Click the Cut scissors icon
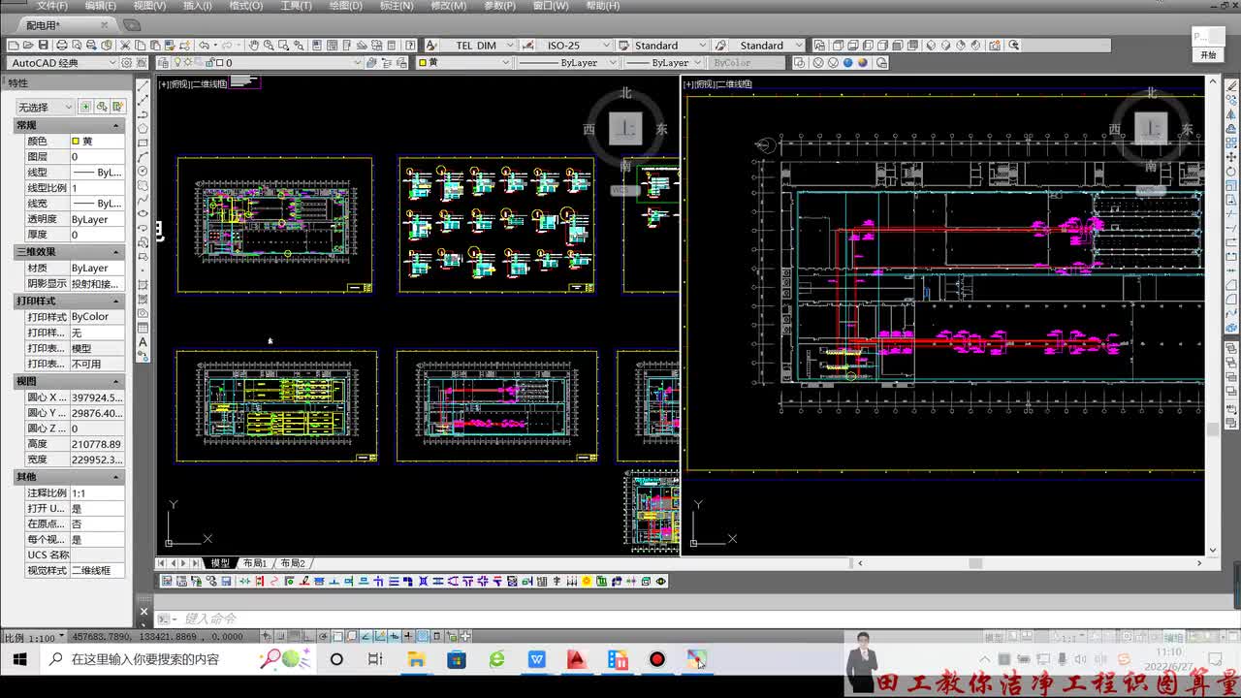This screenshot has height=698, width=1241. (x=125, y=45)
